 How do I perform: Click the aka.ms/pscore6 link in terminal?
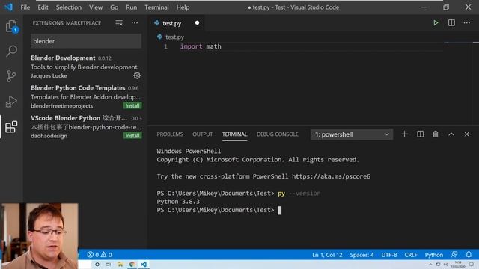(x=331, y=176)
